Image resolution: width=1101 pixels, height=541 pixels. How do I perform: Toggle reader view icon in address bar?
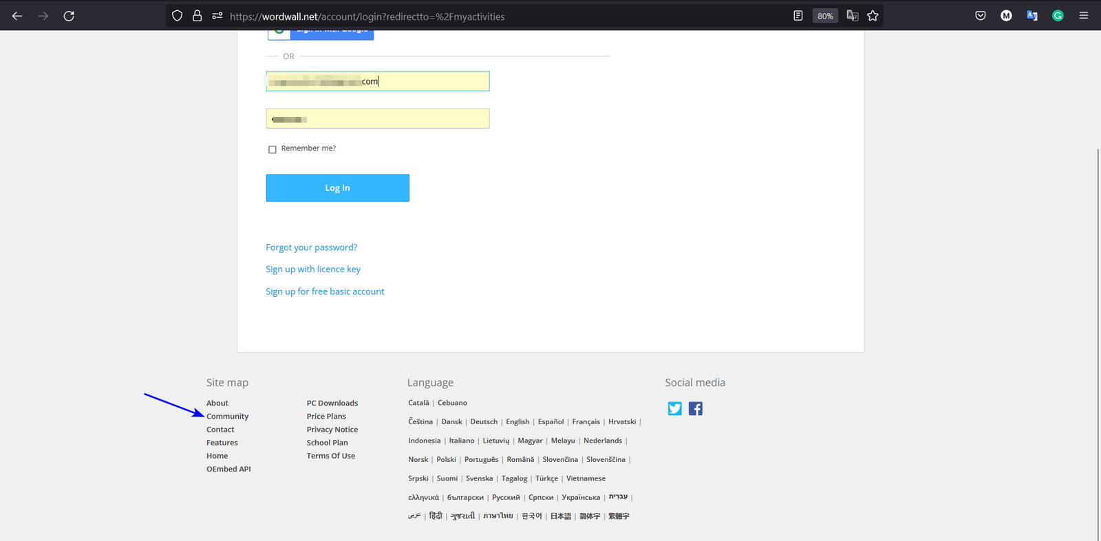[x=798, y=16]
